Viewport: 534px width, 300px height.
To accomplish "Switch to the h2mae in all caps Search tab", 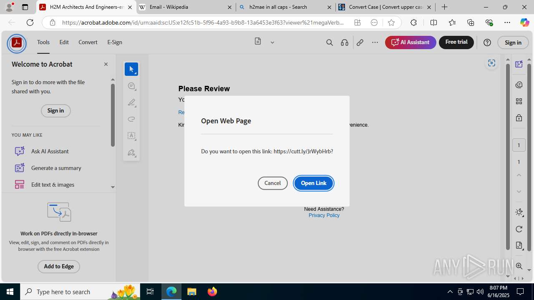I will [286, 7].
